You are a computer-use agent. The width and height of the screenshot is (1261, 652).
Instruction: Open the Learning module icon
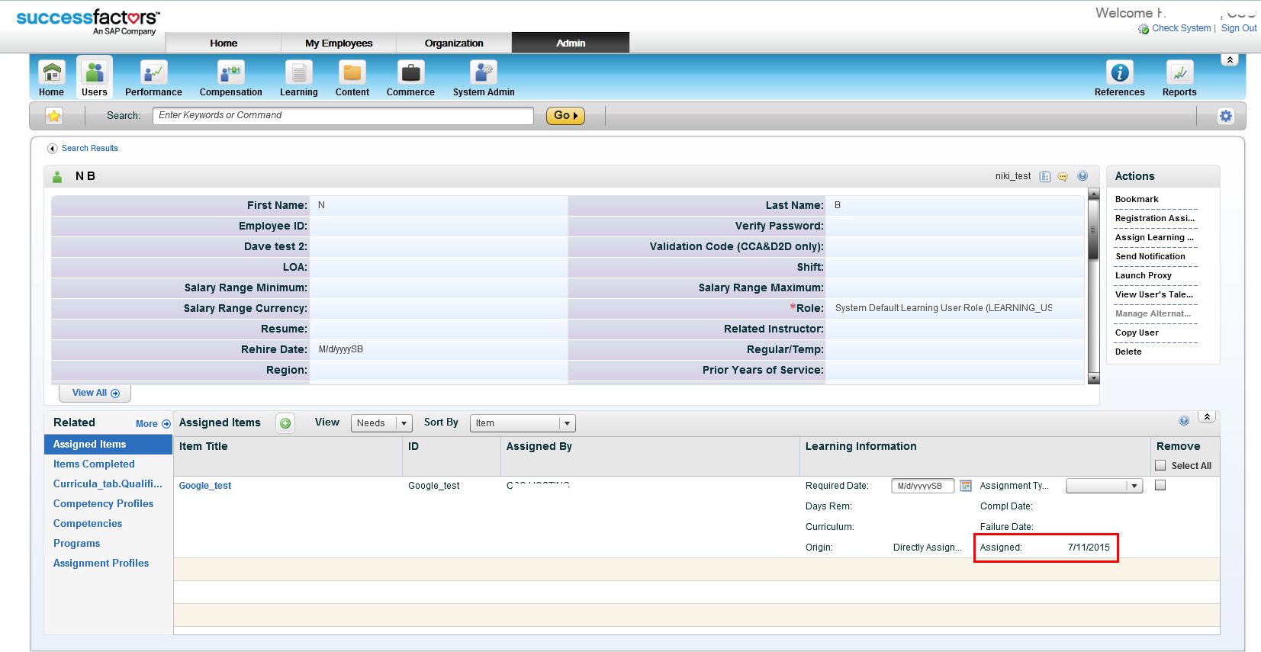pyautogui.click(x=298, y=73)
